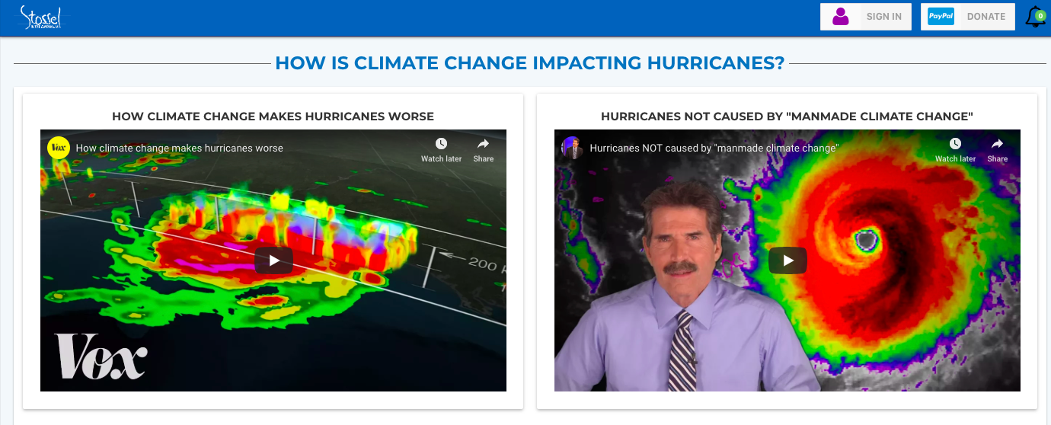Click Share on the Stossel video

click(998, 150)
